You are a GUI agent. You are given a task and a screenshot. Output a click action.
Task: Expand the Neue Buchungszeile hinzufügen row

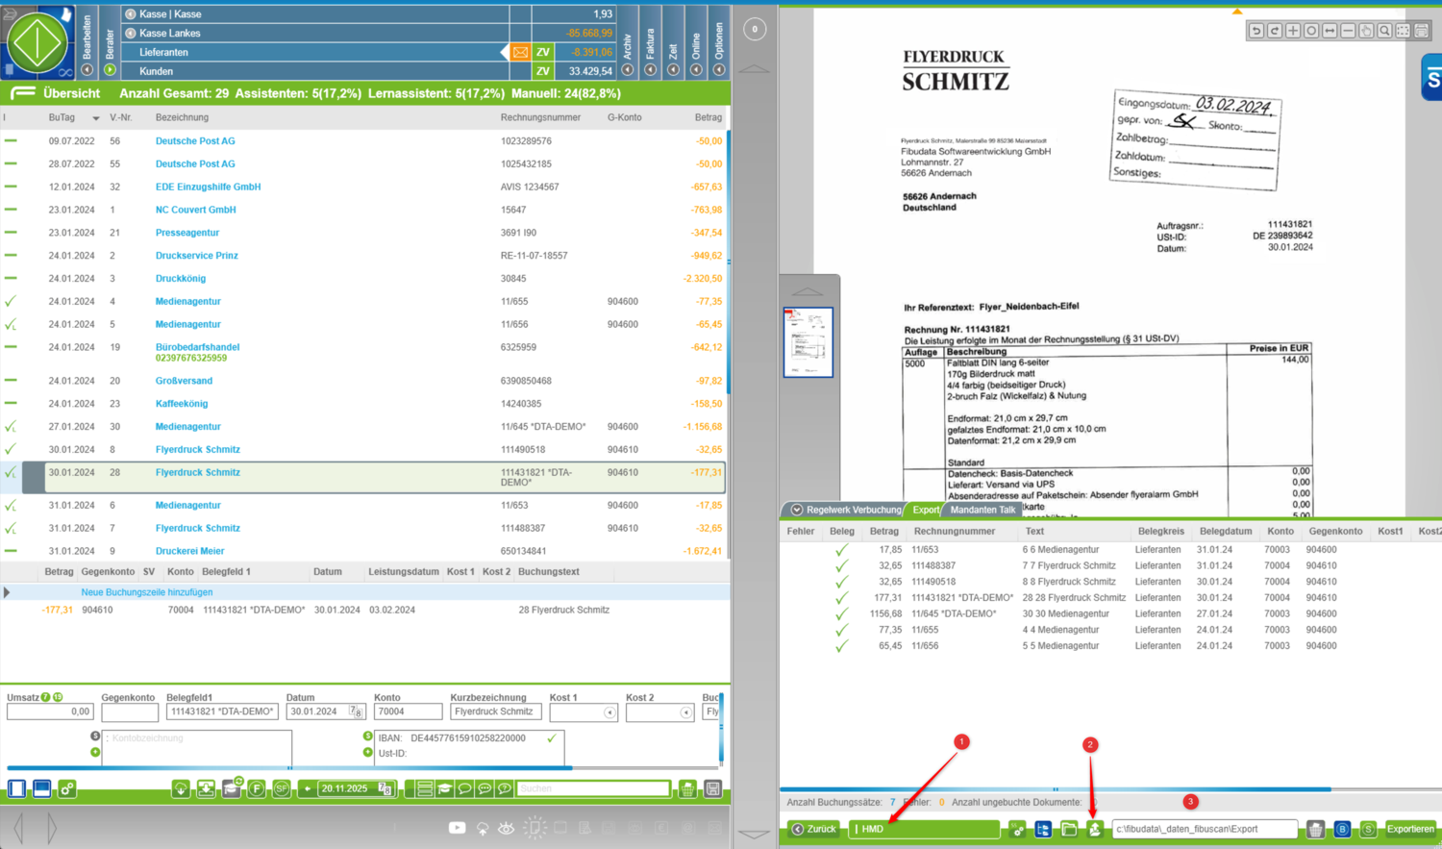tap(8, 592)
